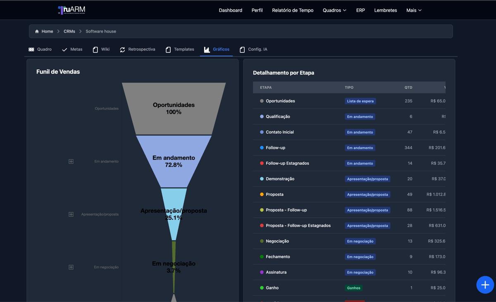This screenshot has width=496, height=302.
Task: Open the Mais dropdown menu
Action: click(414, 10)
